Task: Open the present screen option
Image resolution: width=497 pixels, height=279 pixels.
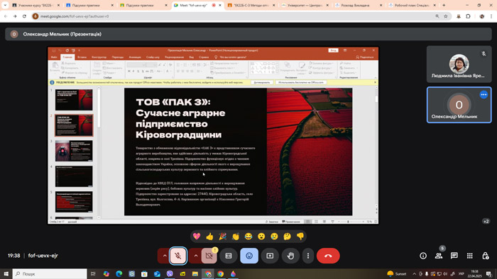Action: tap(270, 256)
